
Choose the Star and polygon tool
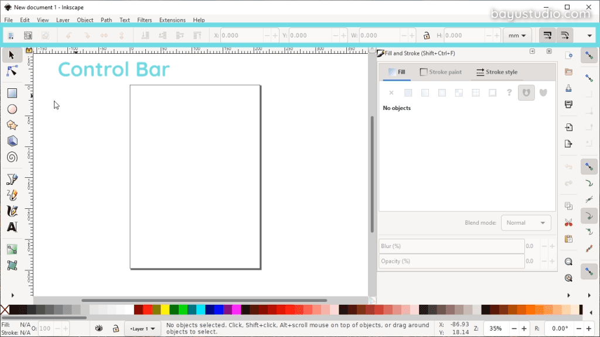pyautogui.click(x=12, y=125)
